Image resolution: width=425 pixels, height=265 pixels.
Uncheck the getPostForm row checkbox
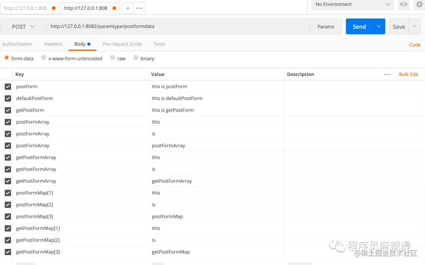[8, 110]
